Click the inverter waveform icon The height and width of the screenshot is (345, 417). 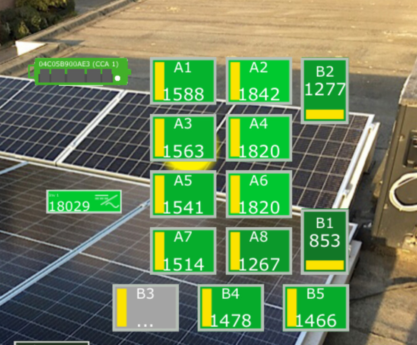(x=107, y=201)
